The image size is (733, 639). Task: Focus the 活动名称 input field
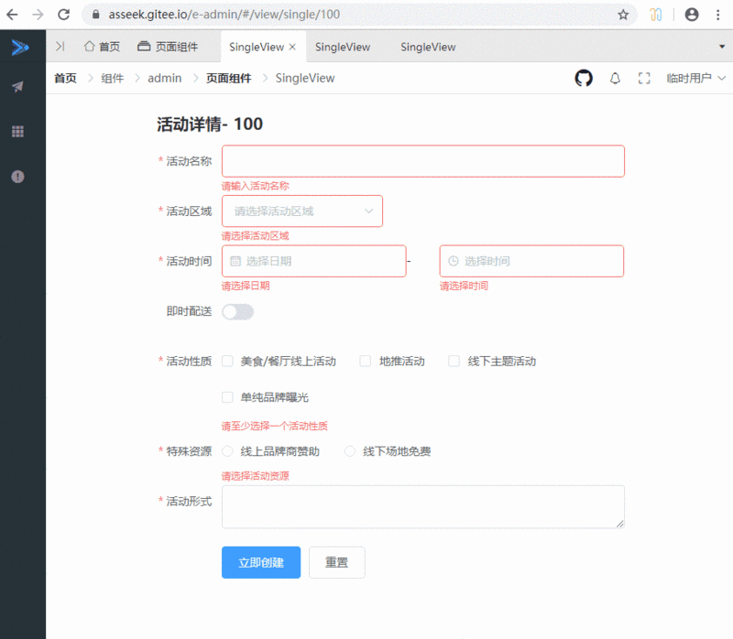[x=423, y=161]
